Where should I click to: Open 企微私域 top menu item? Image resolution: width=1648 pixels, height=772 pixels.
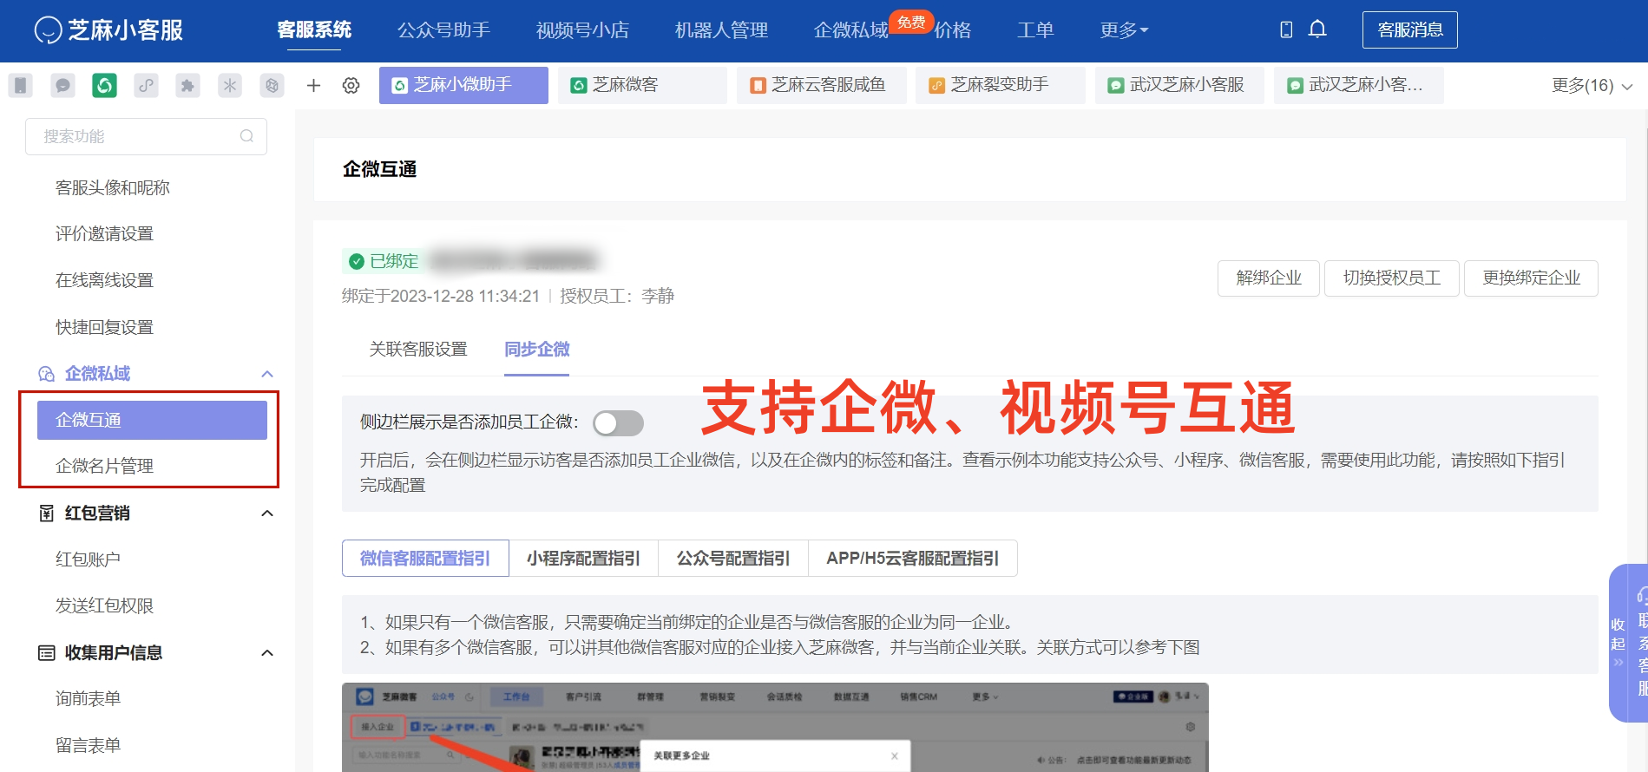coord(851,30)
